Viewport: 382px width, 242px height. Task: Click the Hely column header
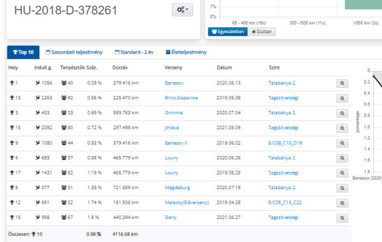[x=13, y=68]
